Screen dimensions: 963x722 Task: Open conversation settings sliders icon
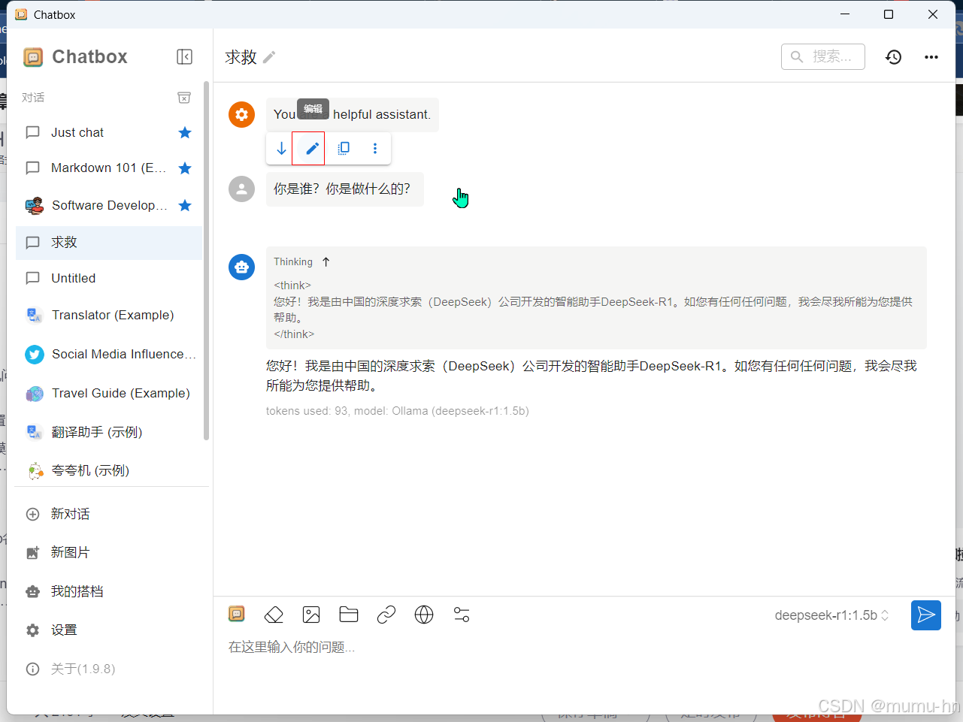[462, 615]
